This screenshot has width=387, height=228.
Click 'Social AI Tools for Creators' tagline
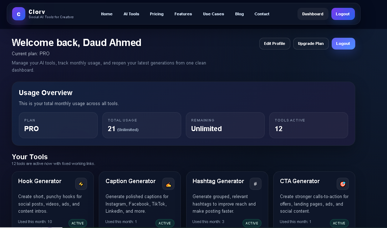coord(51,17)
